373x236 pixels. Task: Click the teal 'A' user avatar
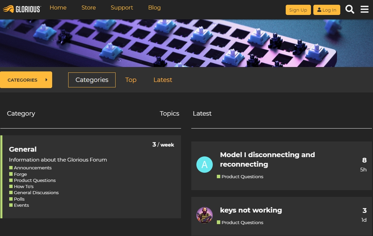pyautogui.click(x=205, y=164)
